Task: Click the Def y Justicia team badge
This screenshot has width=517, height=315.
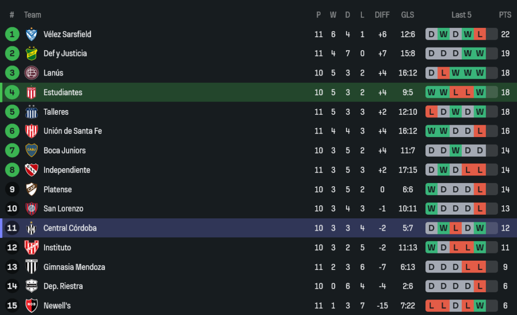Action: click(x=32, y=54)
